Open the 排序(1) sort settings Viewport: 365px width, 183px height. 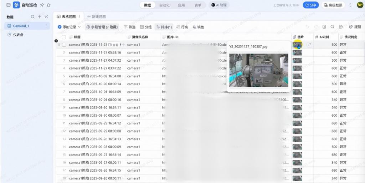click(164, 27)
